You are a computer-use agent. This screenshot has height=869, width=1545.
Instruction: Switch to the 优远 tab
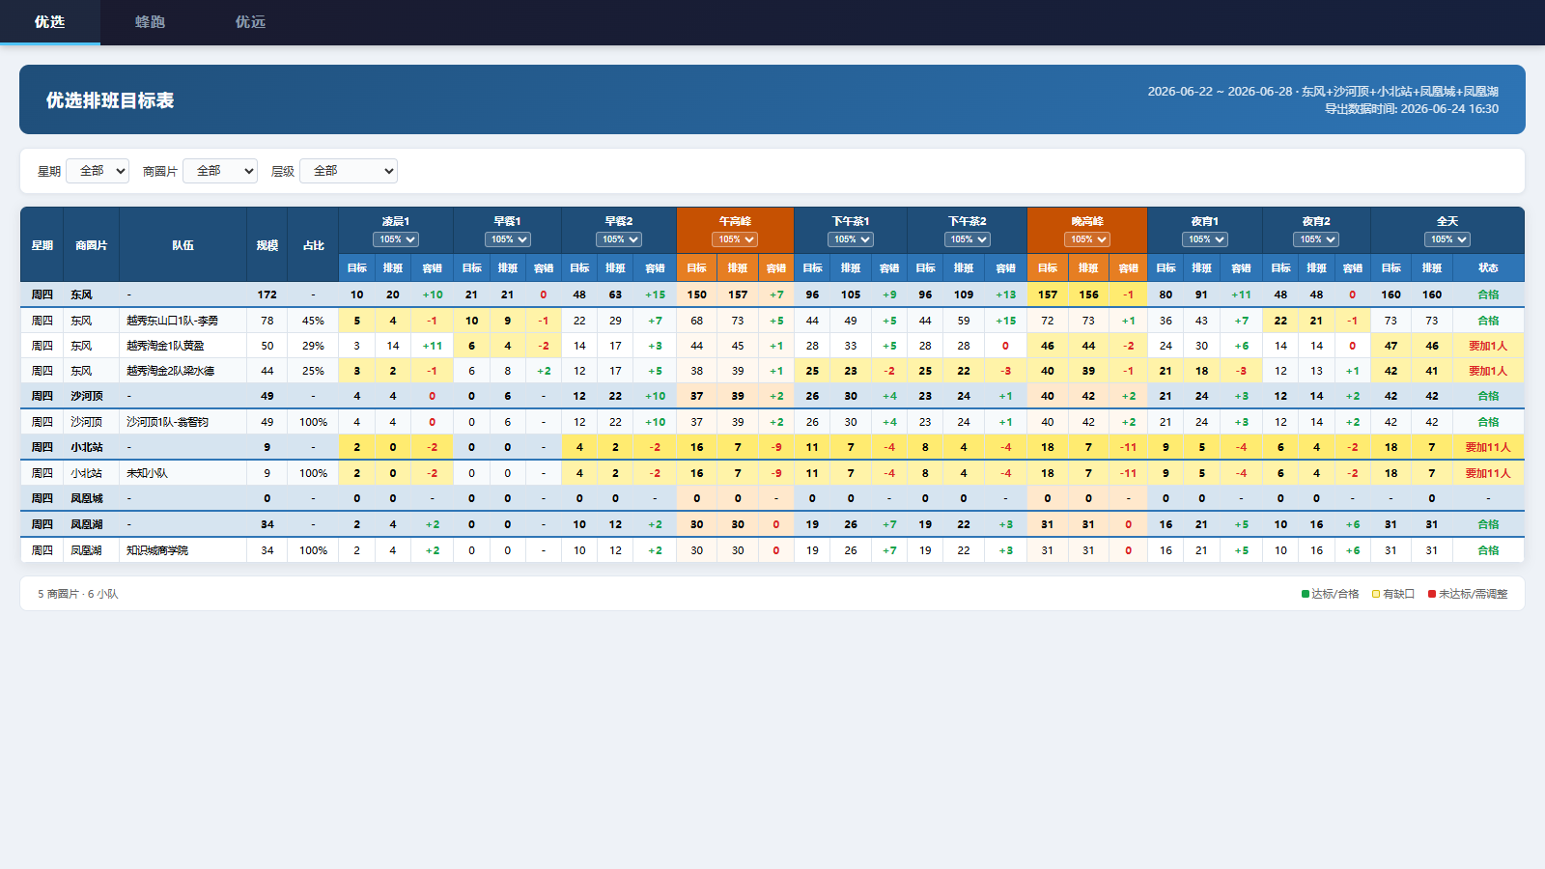pyautogui.click(x=250, y=21)
